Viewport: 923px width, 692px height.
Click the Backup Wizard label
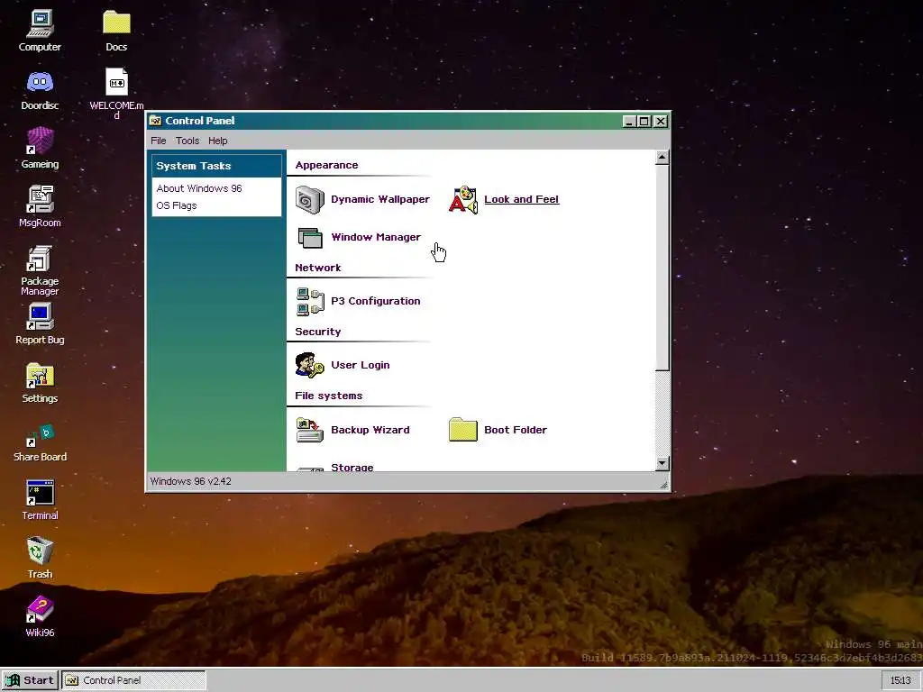pos(370,430)
